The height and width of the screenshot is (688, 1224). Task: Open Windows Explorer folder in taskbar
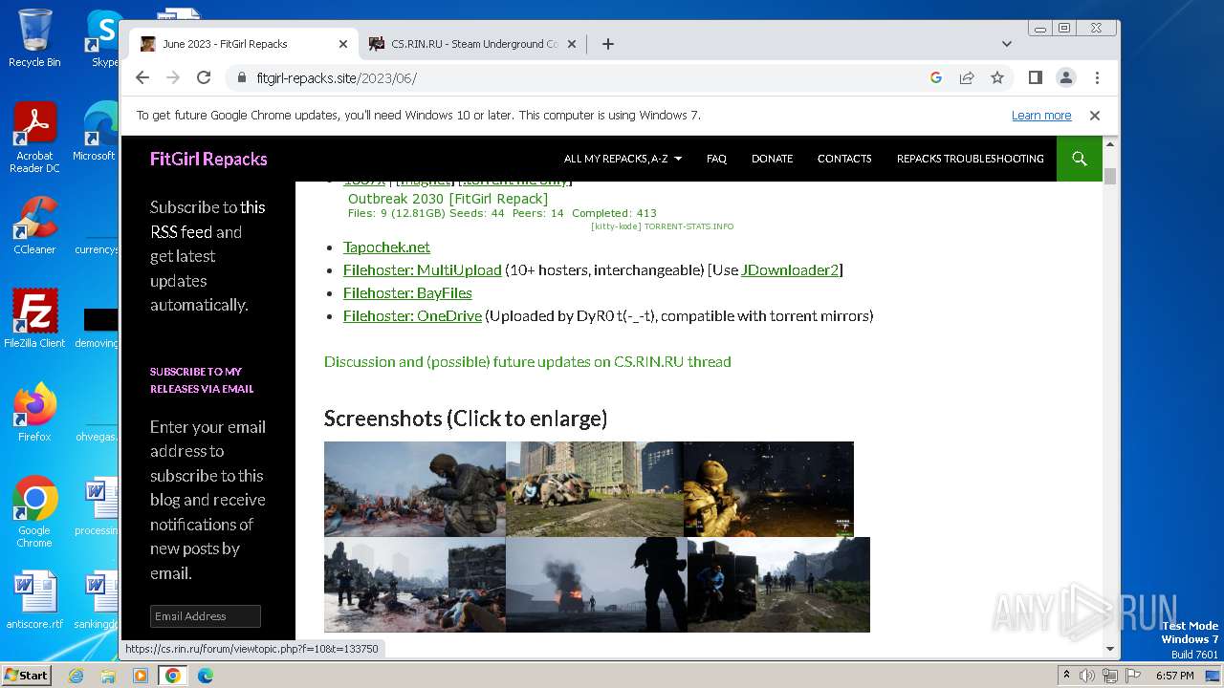pos(108,676)
